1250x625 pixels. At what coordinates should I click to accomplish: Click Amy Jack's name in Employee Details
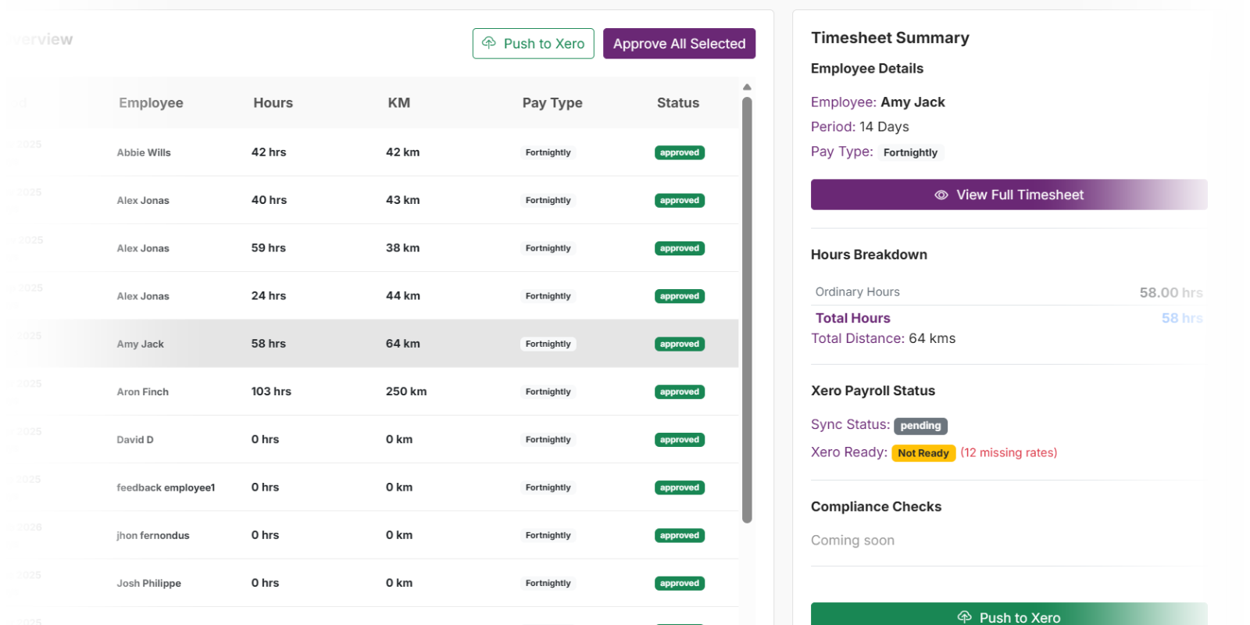[x=912, y=102]
